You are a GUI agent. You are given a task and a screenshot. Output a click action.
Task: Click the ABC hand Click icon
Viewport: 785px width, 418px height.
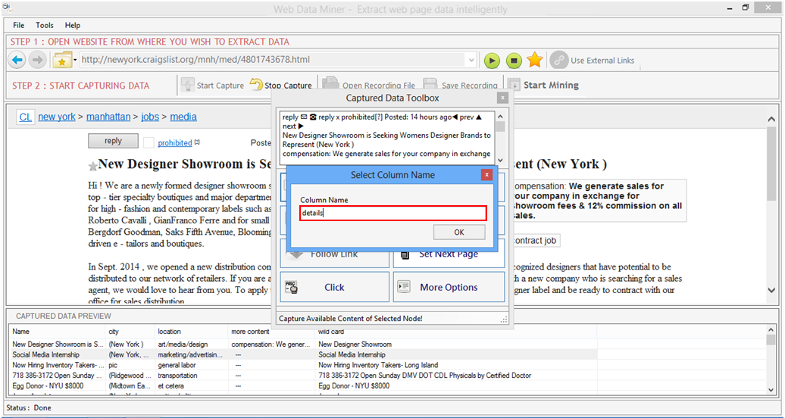[292, 287]
